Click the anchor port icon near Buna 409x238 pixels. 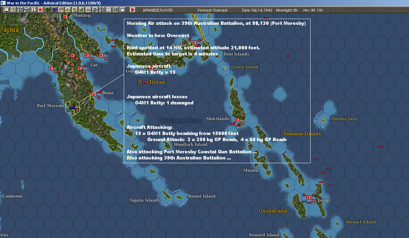point(90,91)
